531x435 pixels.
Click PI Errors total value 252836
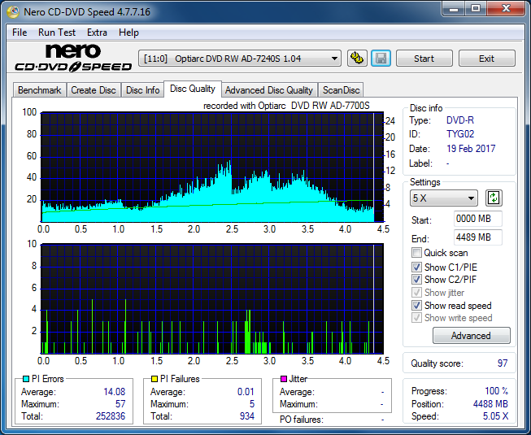coord(111,416)
